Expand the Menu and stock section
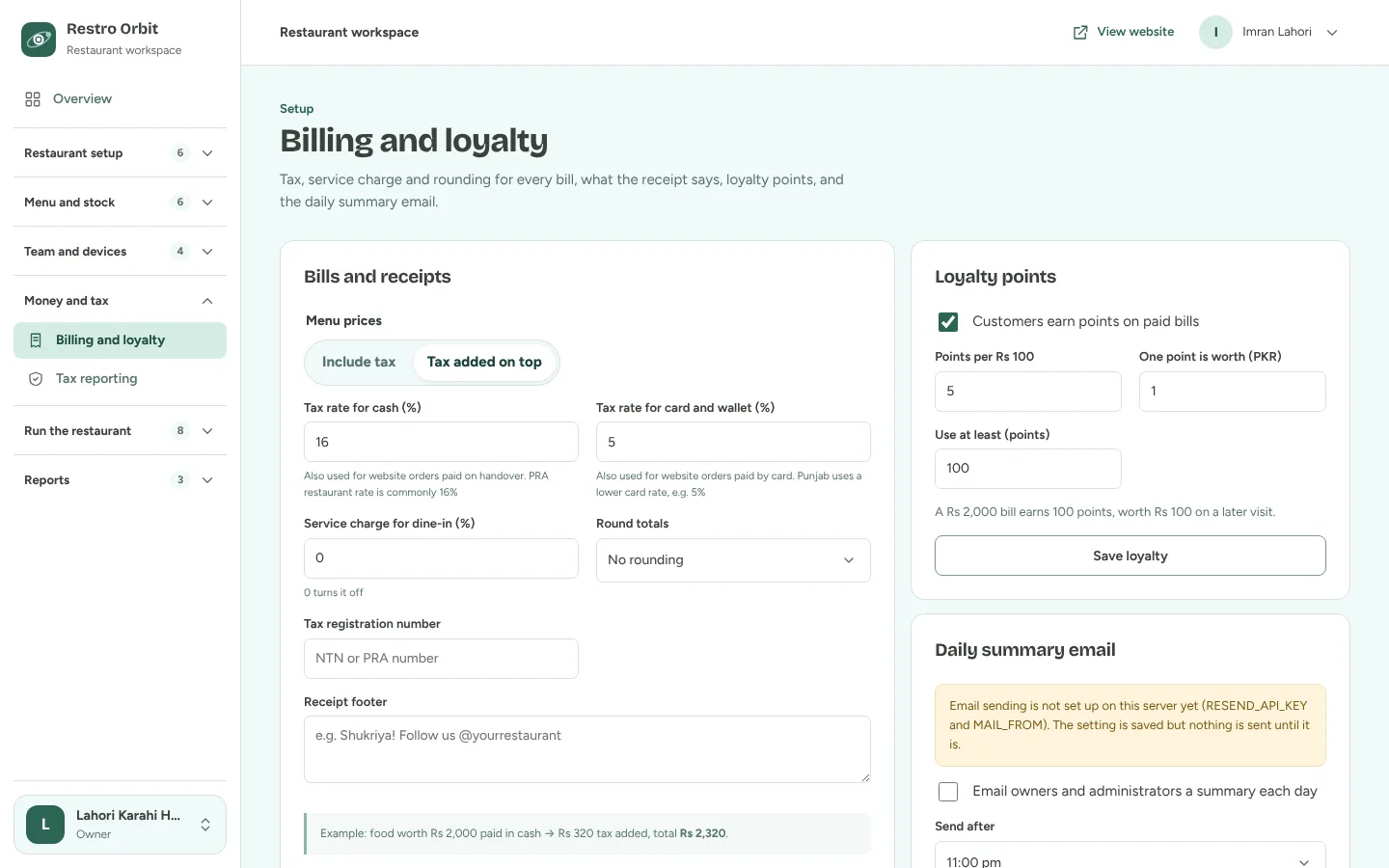1389x868 pixels. coord(120,203)
